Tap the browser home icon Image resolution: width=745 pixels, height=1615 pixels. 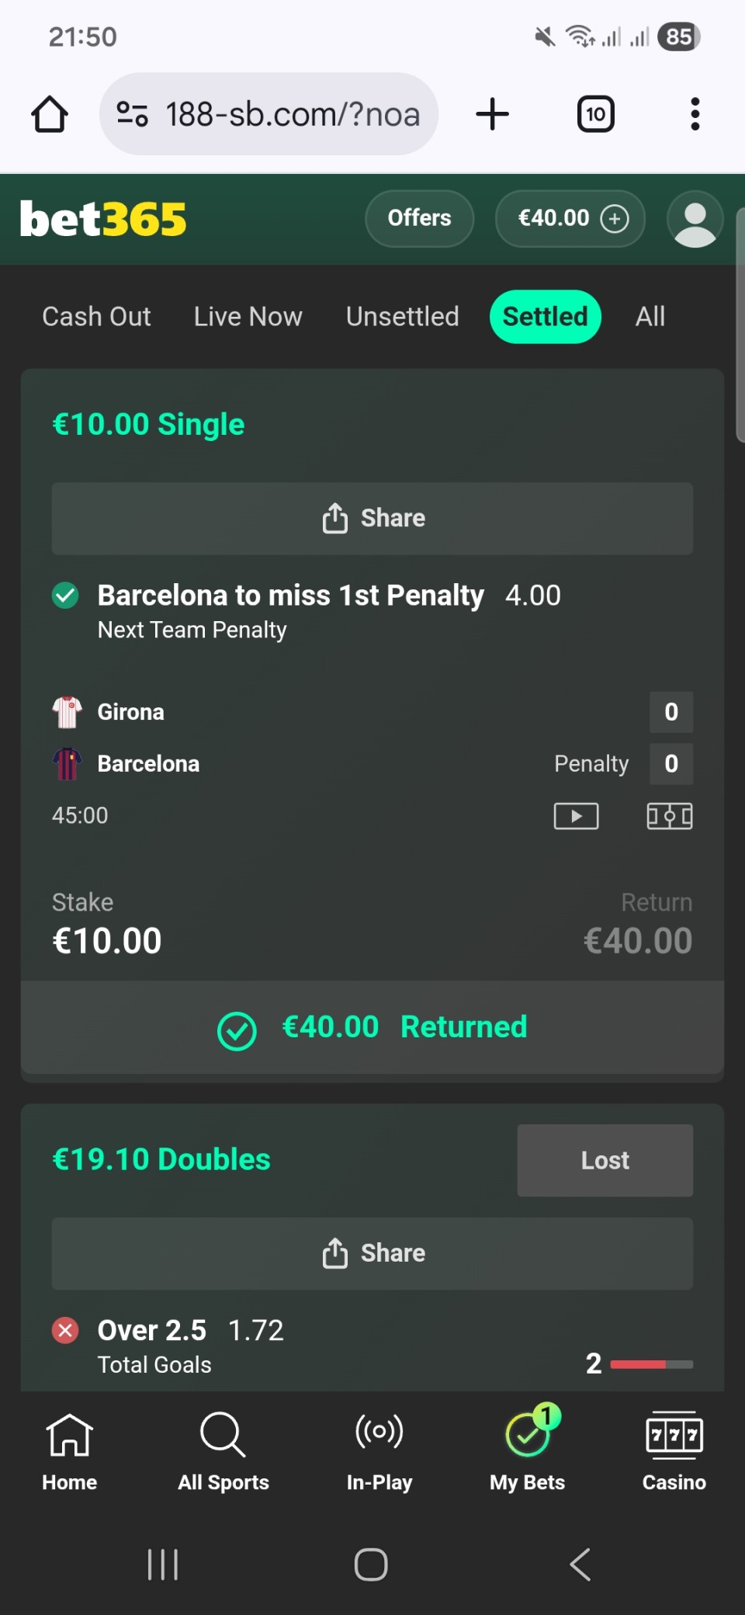point(50,114)
